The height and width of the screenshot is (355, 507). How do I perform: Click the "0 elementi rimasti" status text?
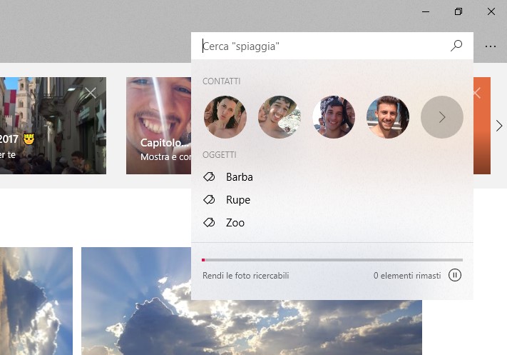click(x=406, y=276)
